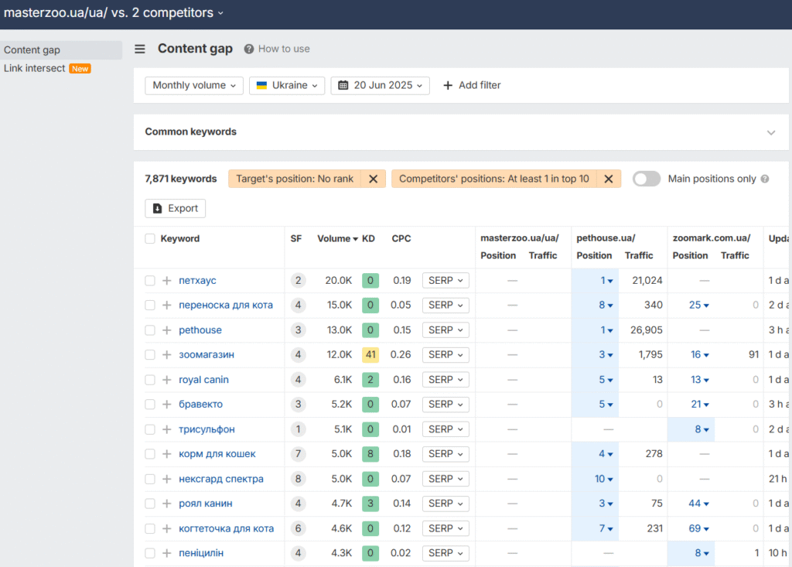Remove the Competitors' positions filter chip
The image size is (792, 567).
tap(607, 178)
